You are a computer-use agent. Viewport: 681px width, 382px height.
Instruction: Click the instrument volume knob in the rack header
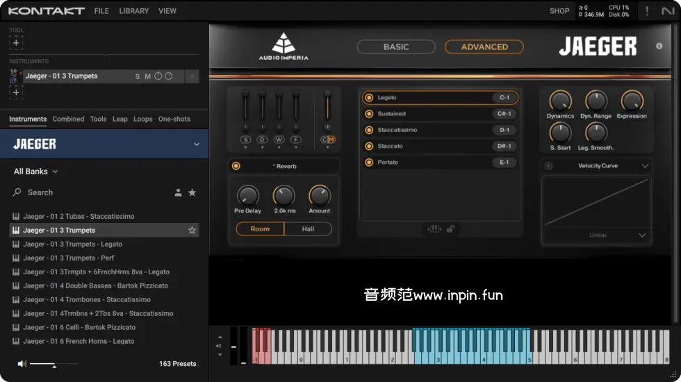168,76
